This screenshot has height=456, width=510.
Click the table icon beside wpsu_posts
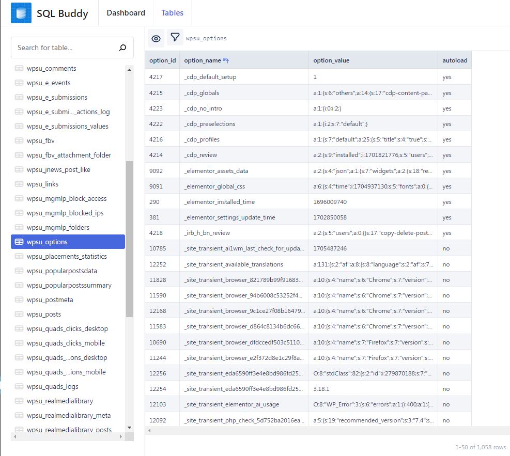[19, 315]
